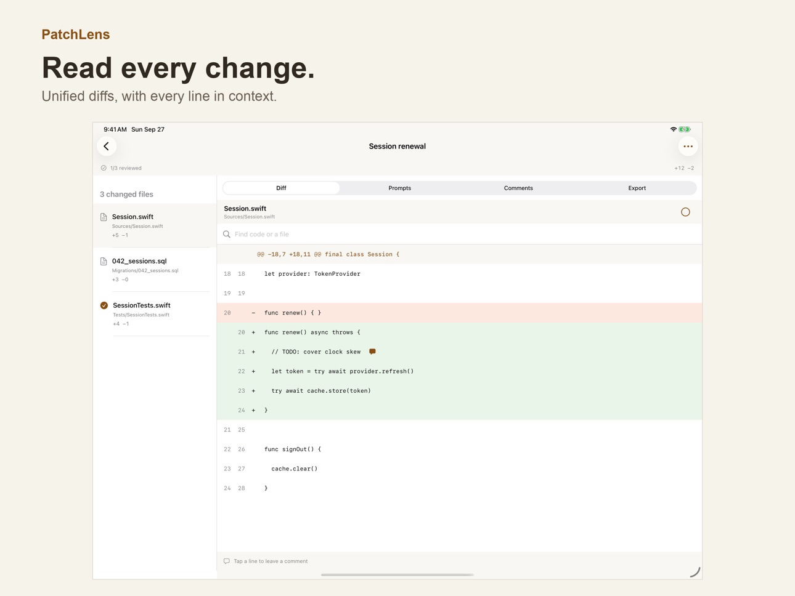Open the more options ellipsis menu
This screenshot has width=795, height=596.
[688, 147]
